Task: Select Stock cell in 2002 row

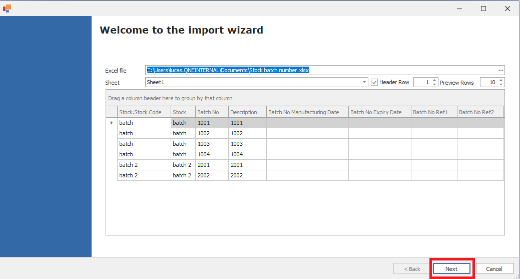Action: pyautogui.click(x=183, y=175)
